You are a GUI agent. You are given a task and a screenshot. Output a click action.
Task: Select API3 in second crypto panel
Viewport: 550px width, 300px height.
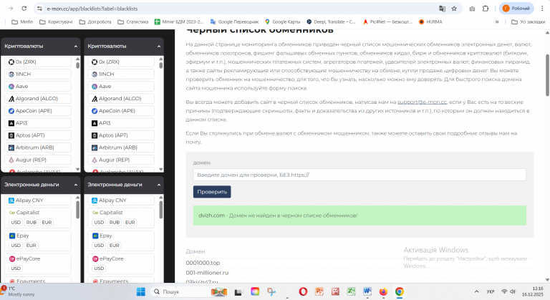point(121,123)
